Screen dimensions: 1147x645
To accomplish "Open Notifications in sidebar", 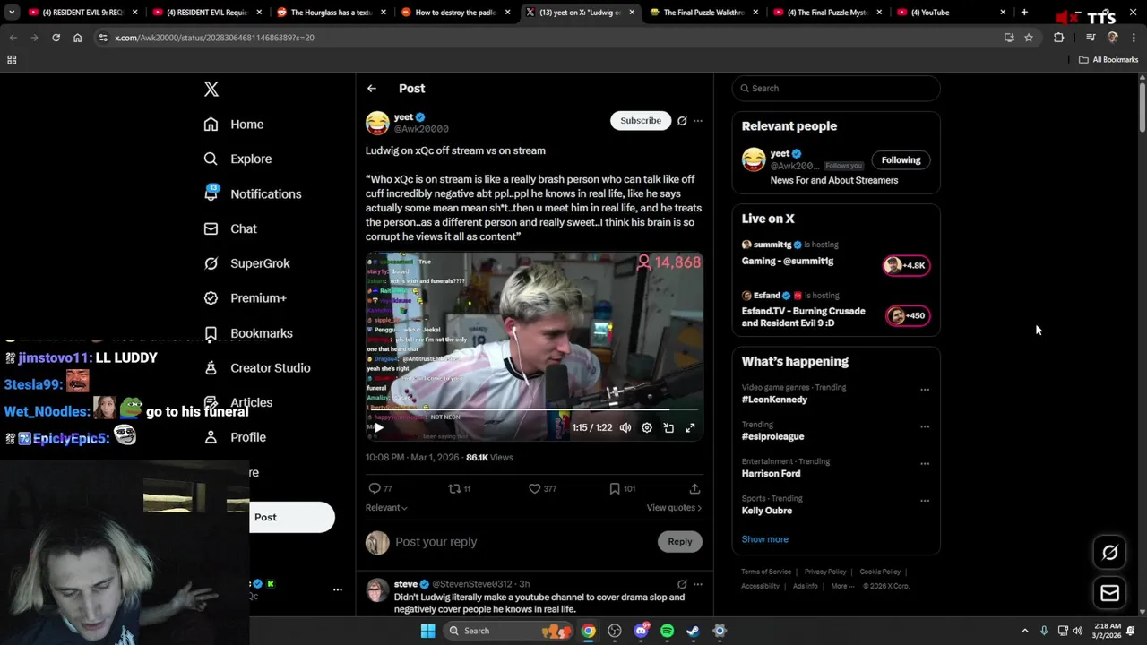I will (253, 193).
